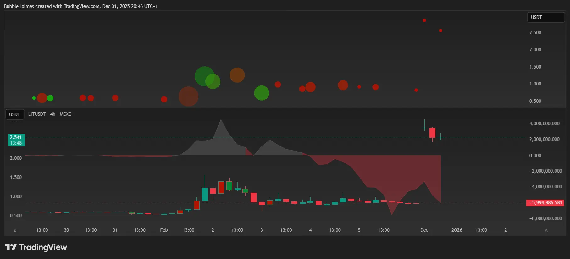Open the USDT currency selector above the 2.500 label
570x259 pixels.
[546, 17]
